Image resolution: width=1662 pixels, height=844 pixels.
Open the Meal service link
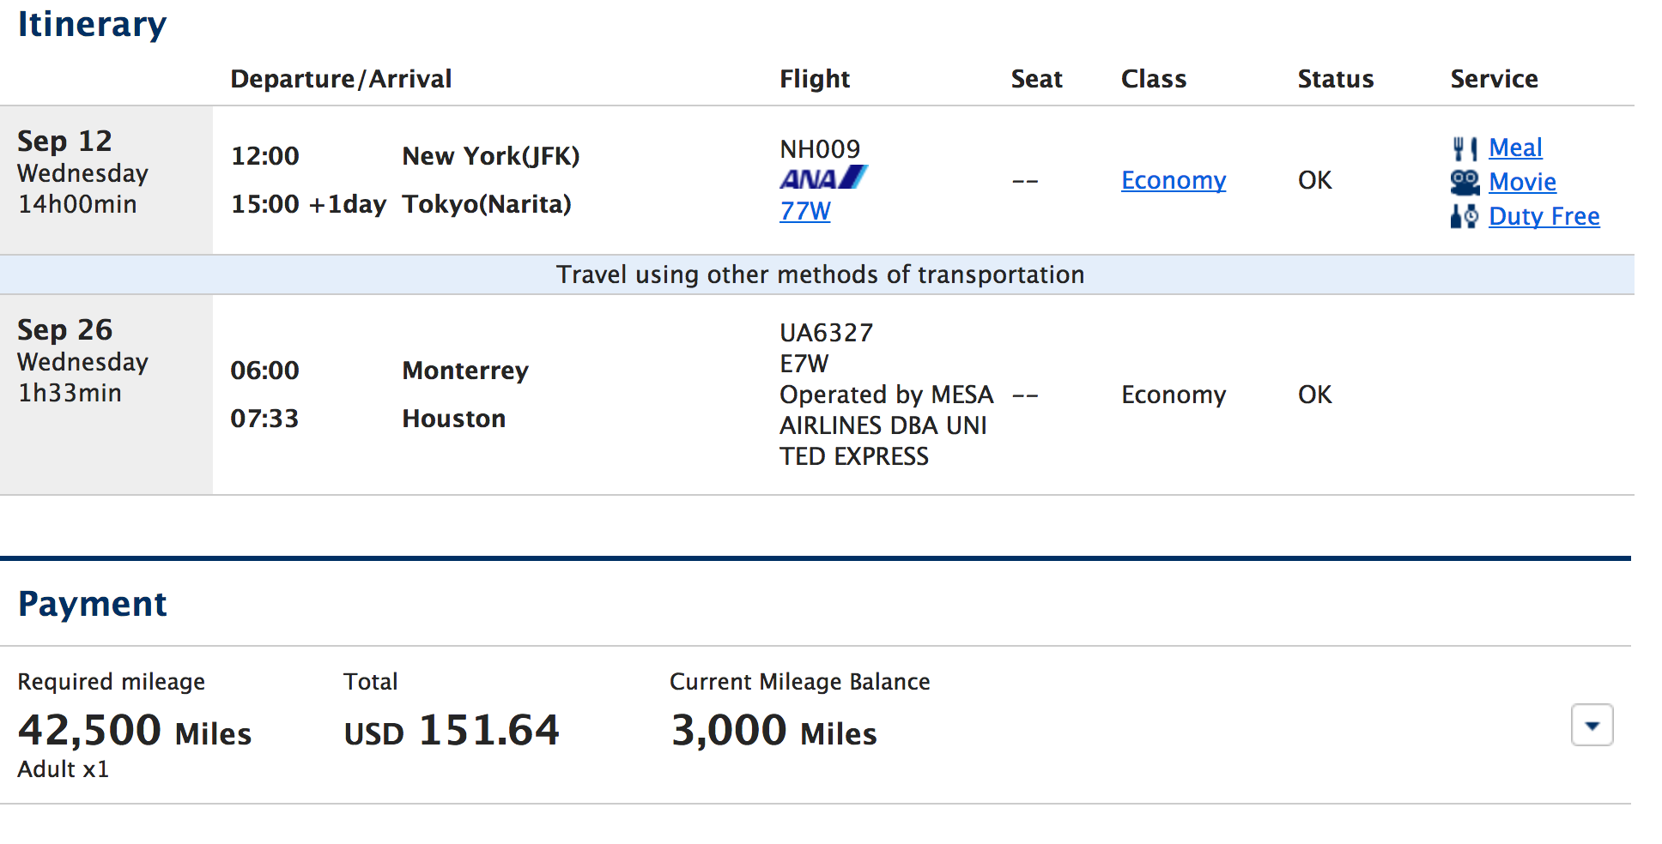1515,148
